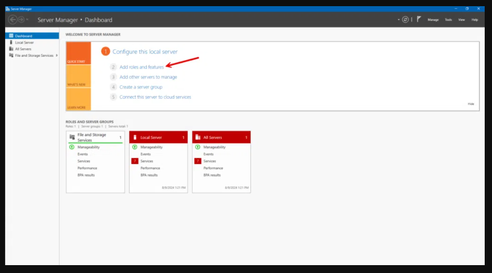Expand File and Storage Services in sidebar
The width and height of the screenshot is (492, 273).
click(x=57, y=55)
